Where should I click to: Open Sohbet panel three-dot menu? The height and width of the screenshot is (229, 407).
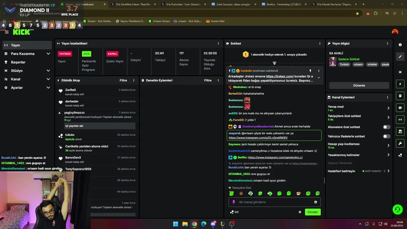pos(320,44)
